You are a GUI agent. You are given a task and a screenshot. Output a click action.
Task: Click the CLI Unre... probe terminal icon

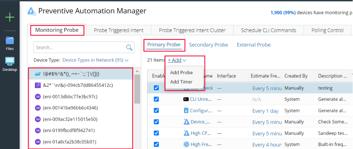186,99
